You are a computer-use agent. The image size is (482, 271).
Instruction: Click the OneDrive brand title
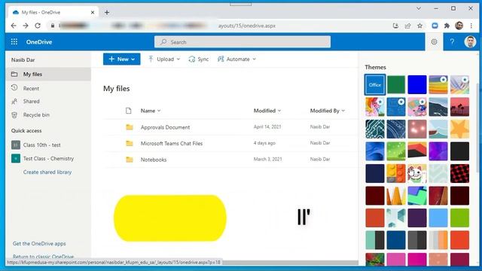39,42
